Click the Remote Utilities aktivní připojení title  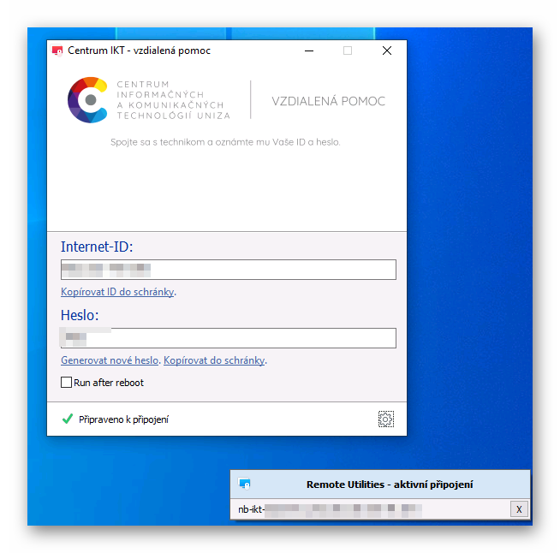(390, 485)
